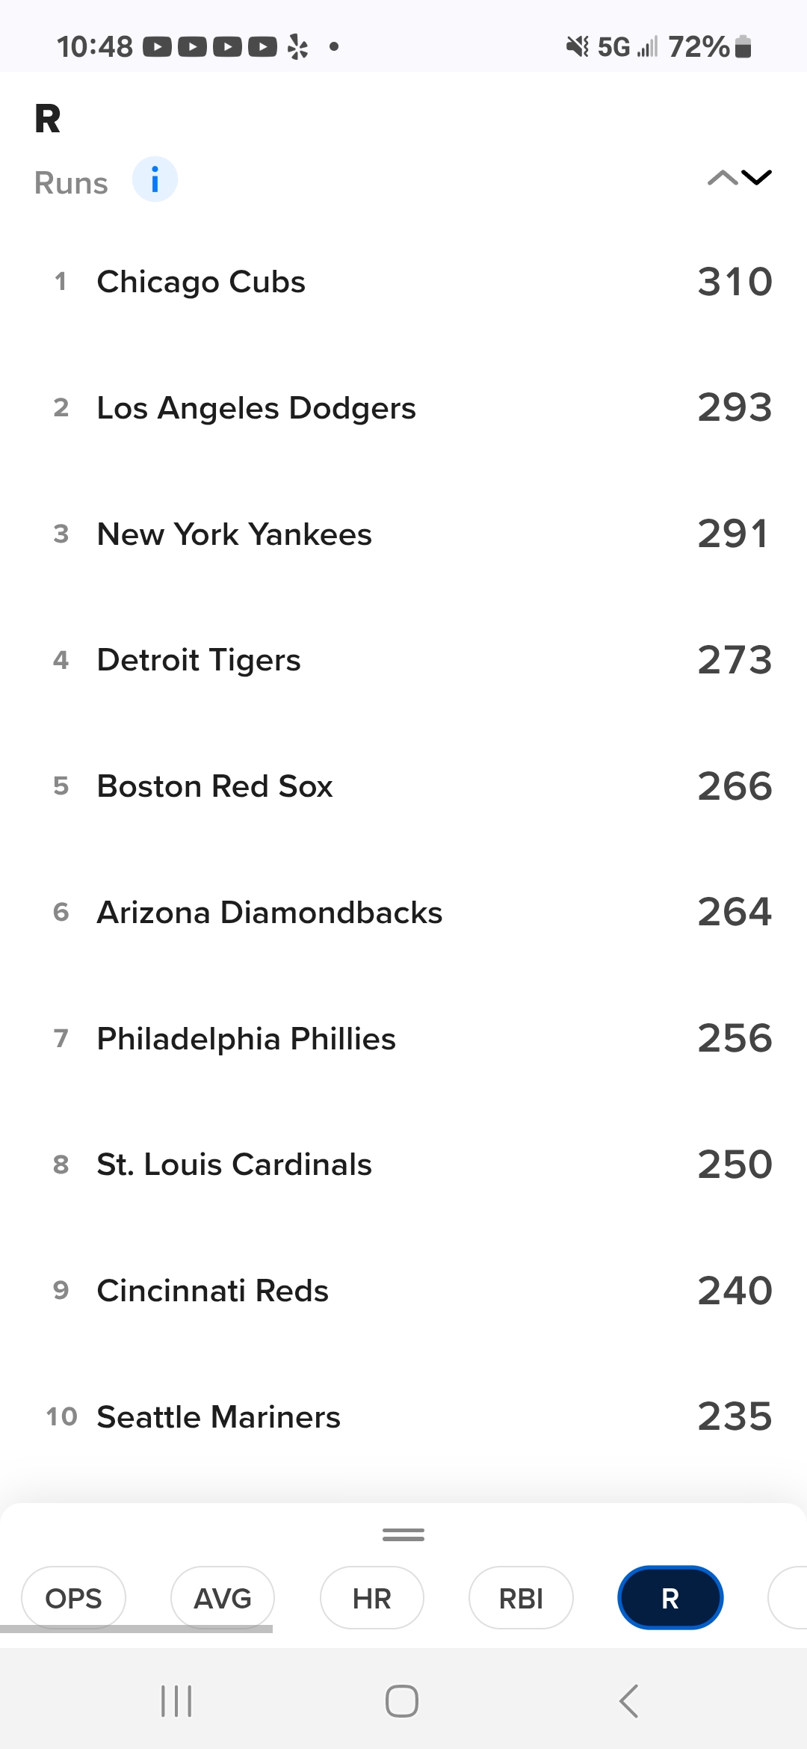Tap the Runs info icon
Viewport: 807px width, 1749px height.
pyautogui.click(x=155, y=179)
